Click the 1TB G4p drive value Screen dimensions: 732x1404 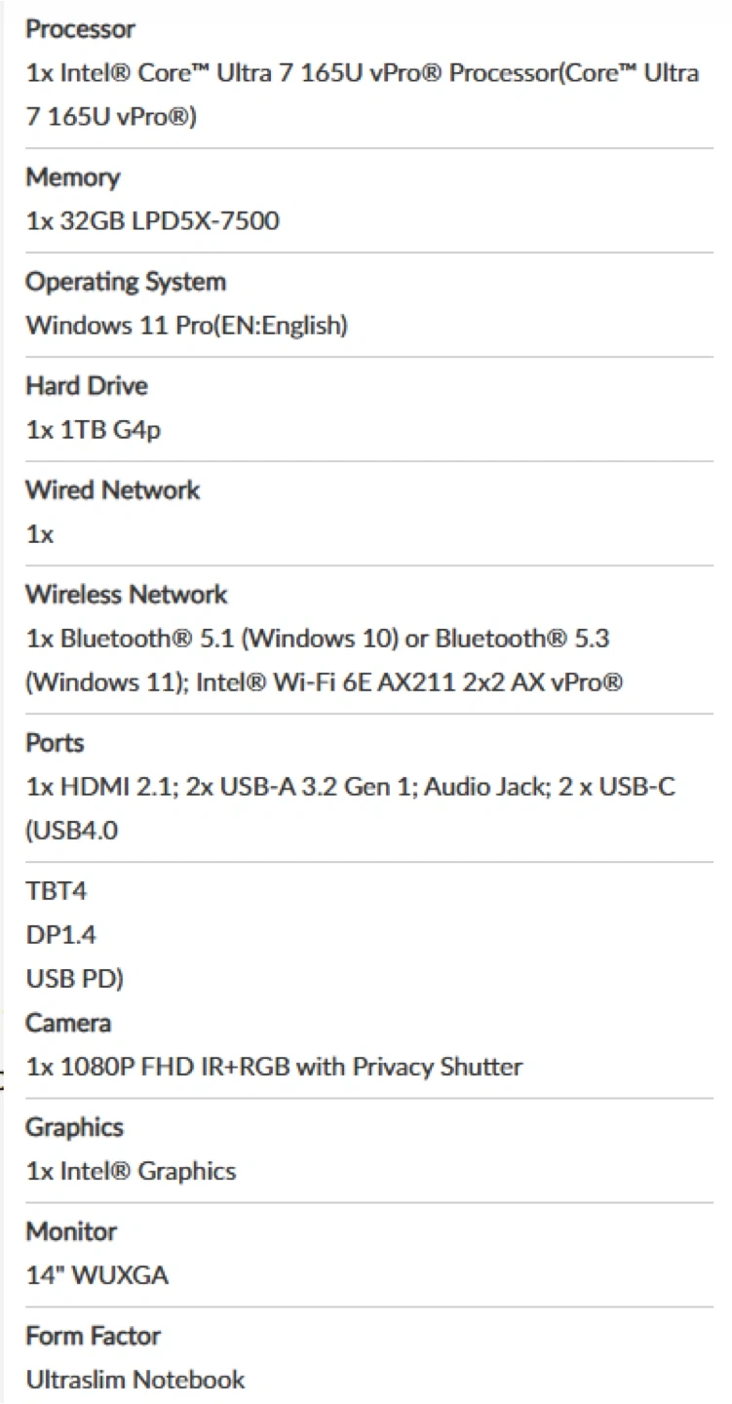pyautogui.click(x=93, y=430)
